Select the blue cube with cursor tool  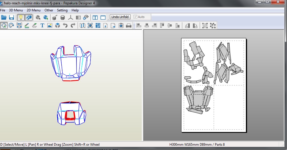click(46, 17)
